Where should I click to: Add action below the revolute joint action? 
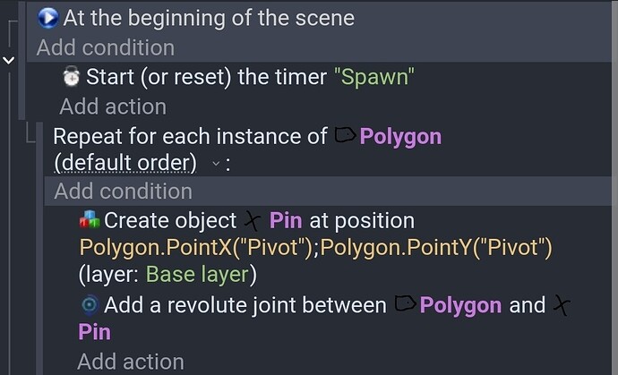pos(131,362)
